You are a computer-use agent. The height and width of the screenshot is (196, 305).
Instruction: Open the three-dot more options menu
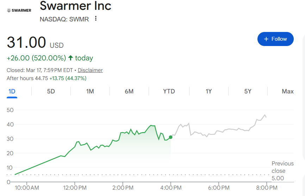pos(96,19)
